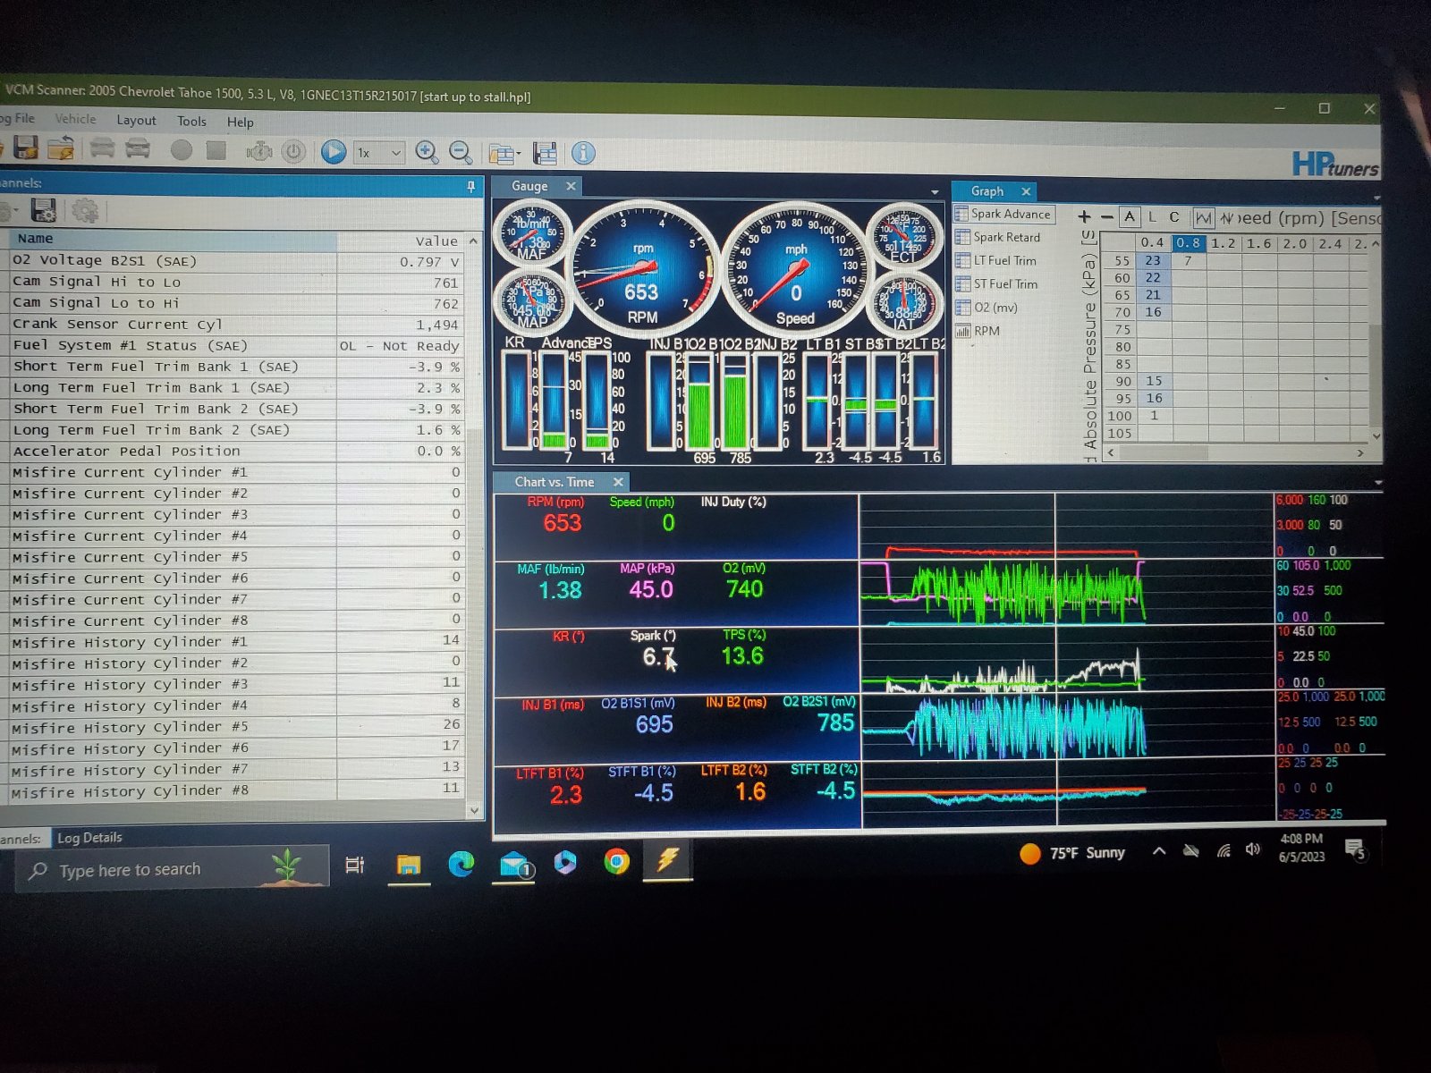Close the Chart vs. Time tab
Viewport: 1431px width, 1073px height.
pos(618,482)
